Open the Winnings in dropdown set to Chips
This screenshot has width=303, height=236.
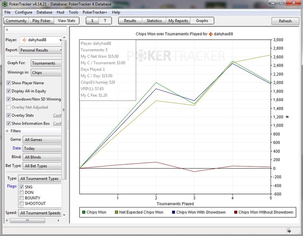(x=46, y=73)
